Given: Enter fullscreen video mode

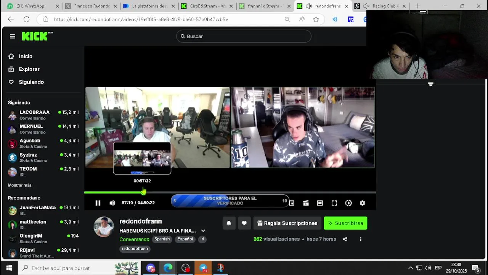Looking at the screenshot, I should 334,203.
